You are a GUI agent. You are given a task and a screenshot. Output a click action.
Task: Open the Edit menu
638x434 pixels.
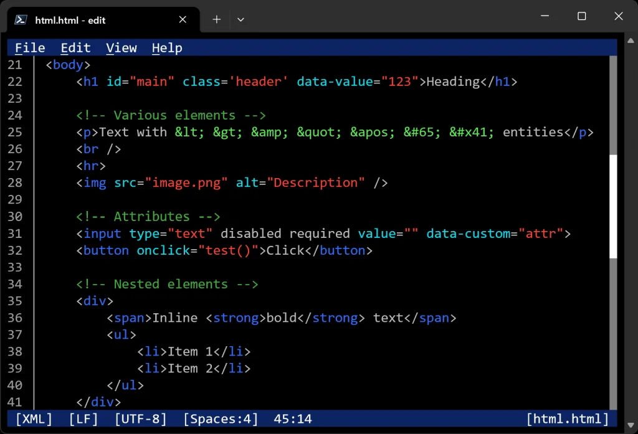click(75, 47)
